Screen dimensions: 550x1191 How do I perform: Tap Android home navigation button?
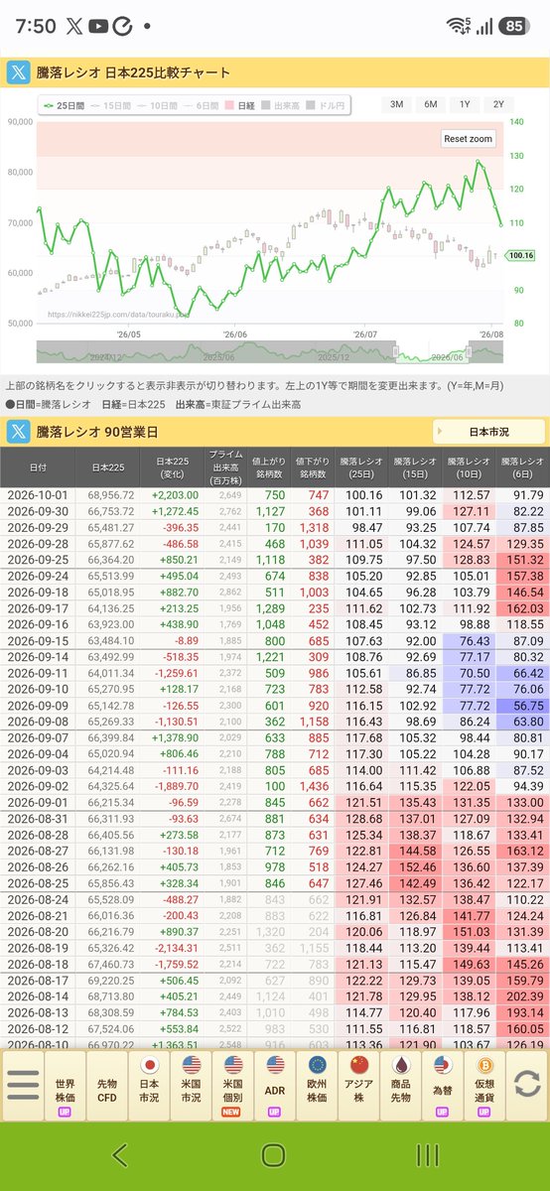pyautogui.click(x=274, y=1154)
